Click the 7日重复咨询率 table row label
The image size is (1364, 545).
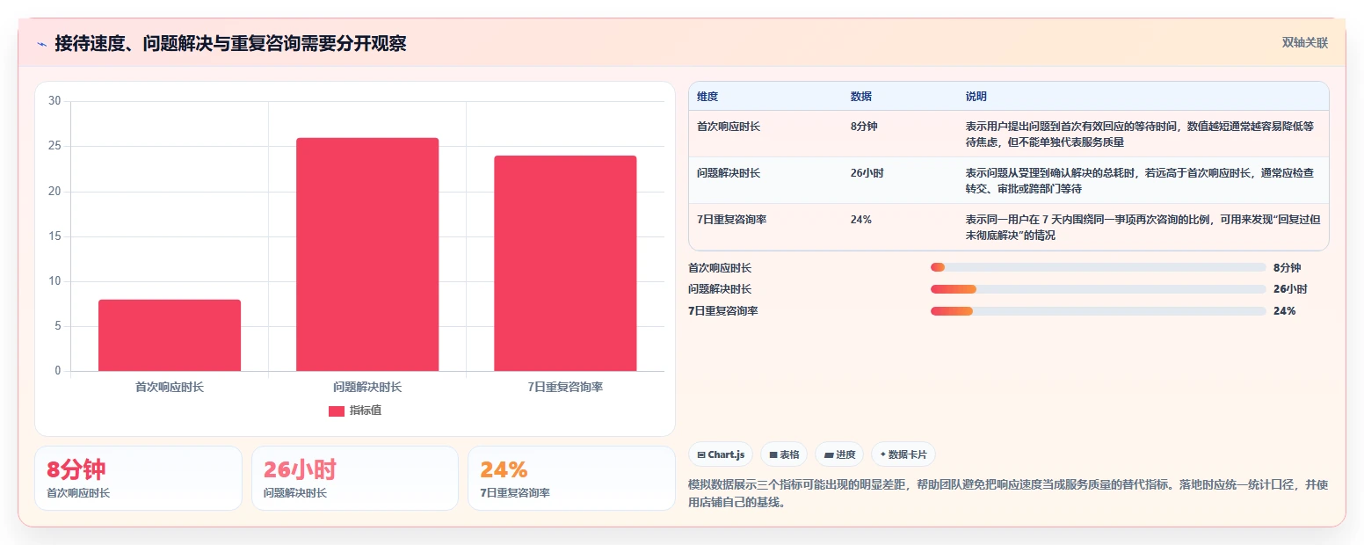[x=732, y=220]
